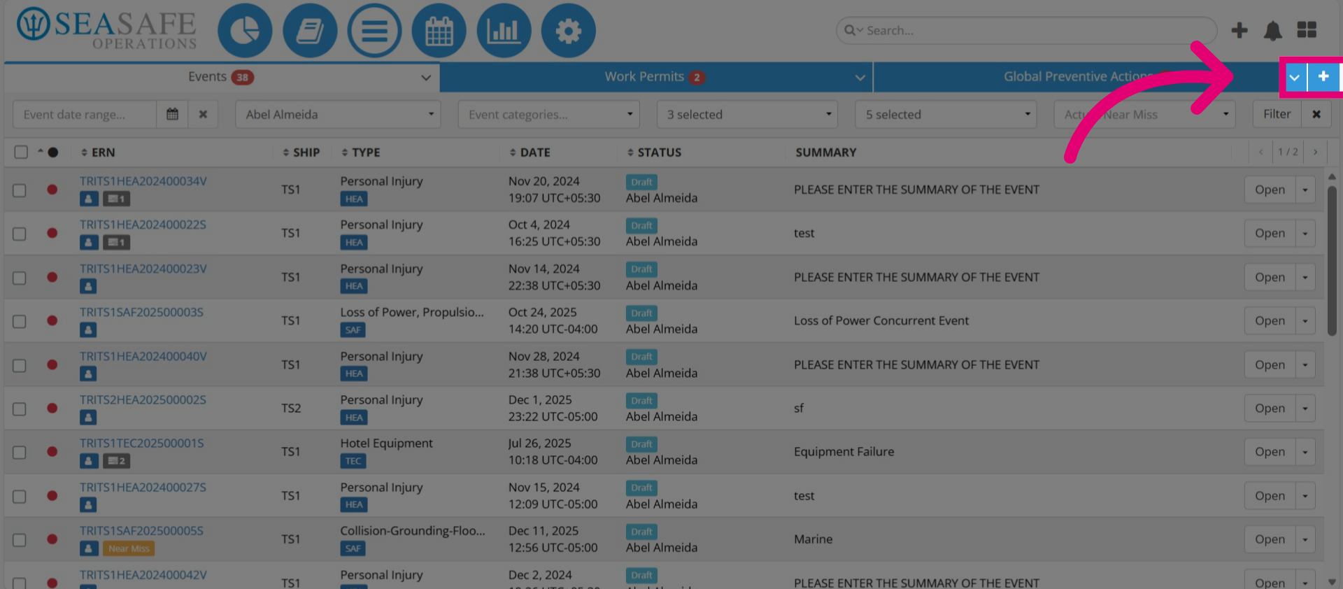1343x589 pixels.
Task: Open the Abel Almeida user dropdown
Action: 339,114
